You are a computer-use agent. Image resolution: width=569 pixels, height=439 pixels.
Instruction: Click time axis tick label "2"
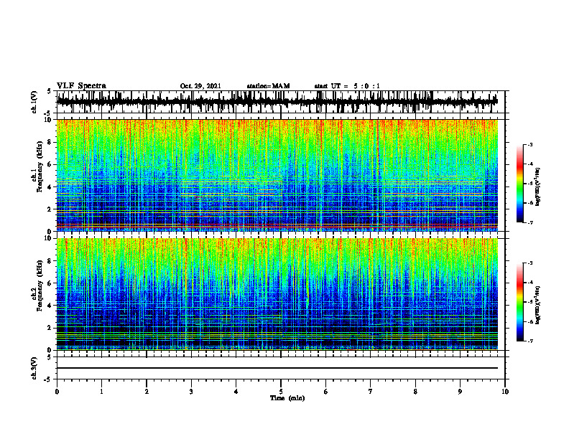coord(147,392)
